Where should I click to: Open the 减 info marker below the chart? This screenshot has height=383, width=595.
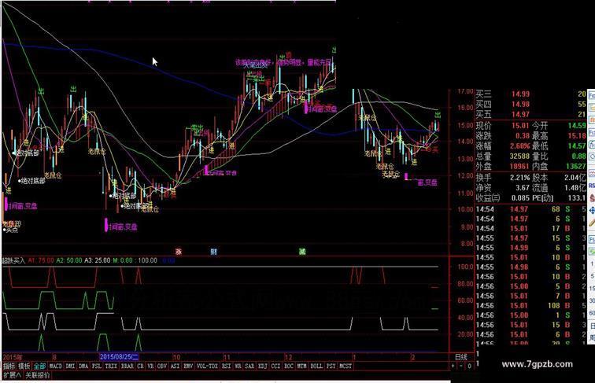[302, 252]
